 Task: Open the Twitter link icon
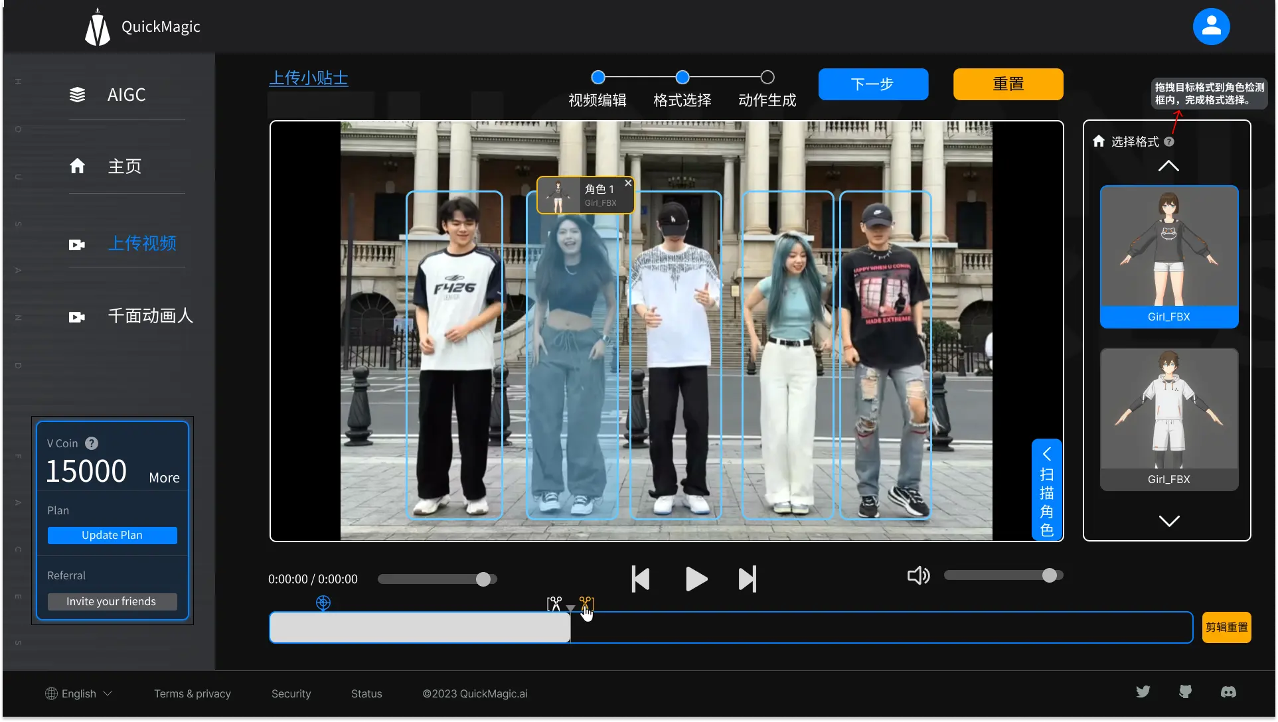(x=1143, y=692)
